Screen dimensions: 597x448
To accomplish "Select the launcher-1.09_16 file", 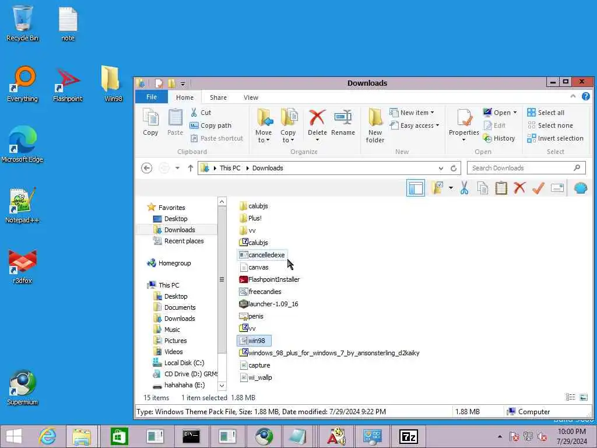I will pyautogui.click(x=268, y=303).
